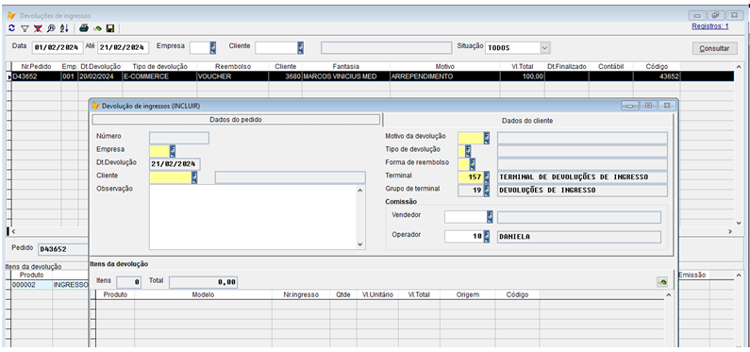Click the funnel filter toolbar icon

(x=25, y=28)
